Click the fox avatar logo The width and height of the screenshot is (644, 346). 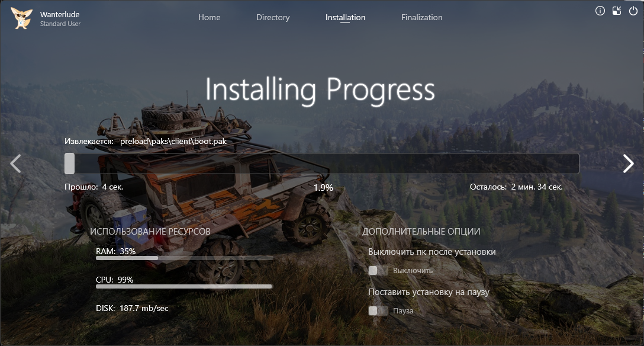(21, 18)
